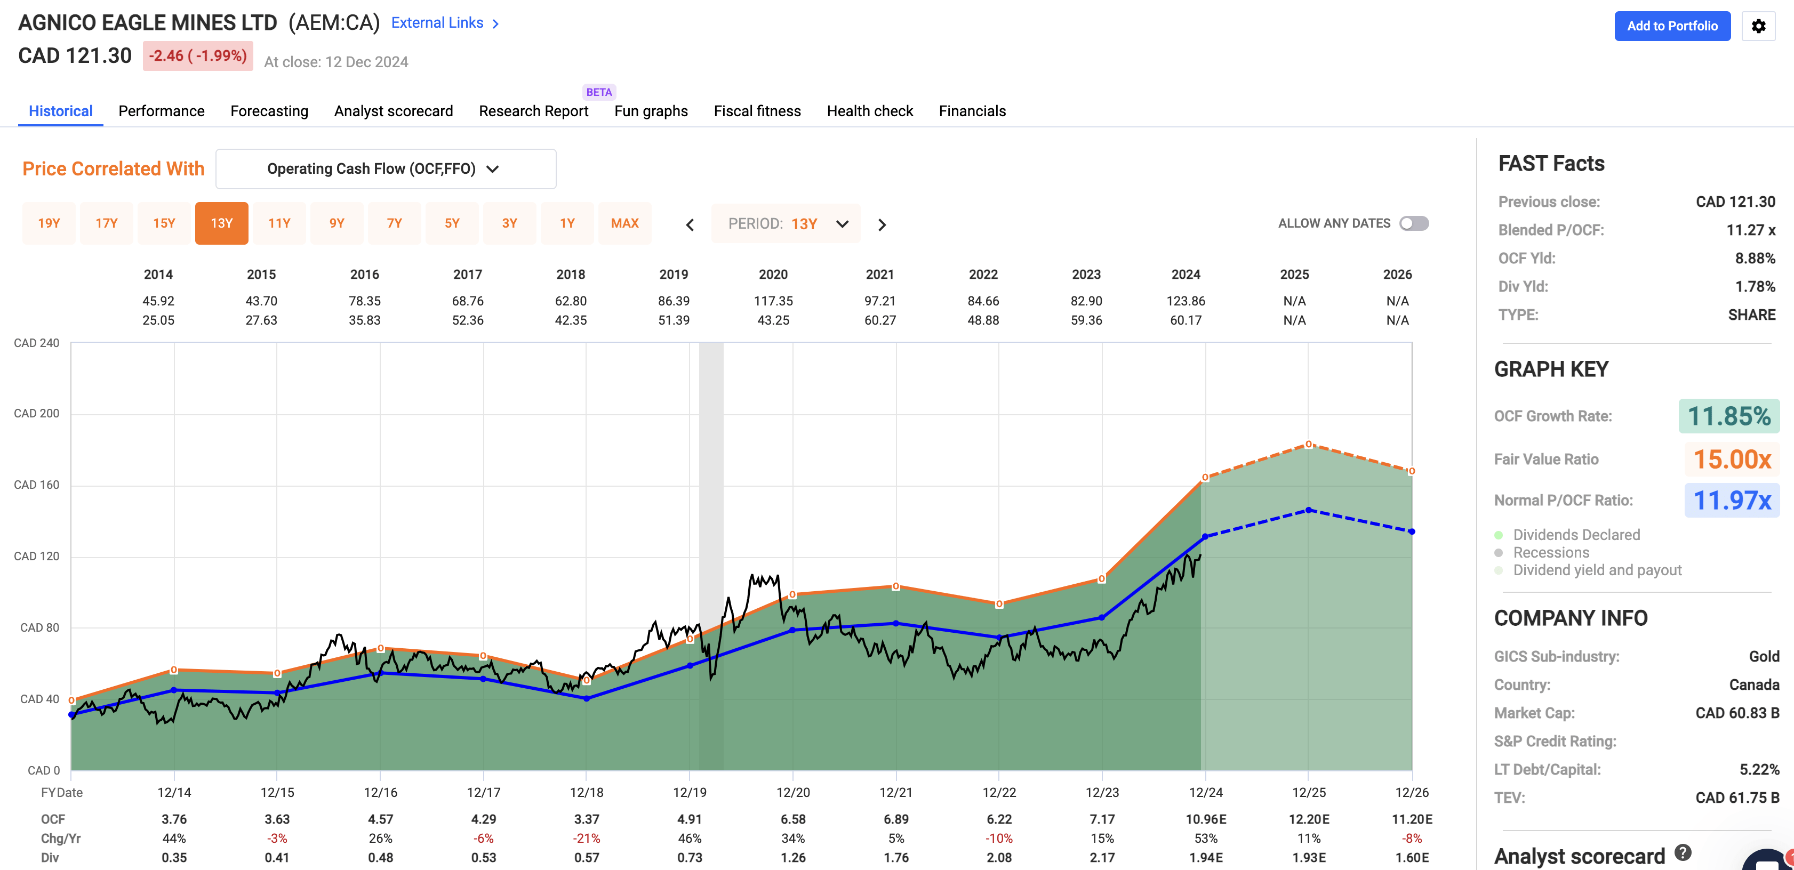Toggle the Dividends Declared legend dot
Screen dimensions: 1794x870
tap(1499, 535)
